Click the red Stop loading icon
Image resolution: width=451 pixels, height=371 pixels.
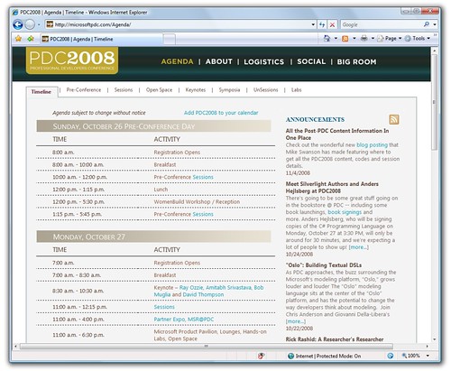(x=332, y=24)
